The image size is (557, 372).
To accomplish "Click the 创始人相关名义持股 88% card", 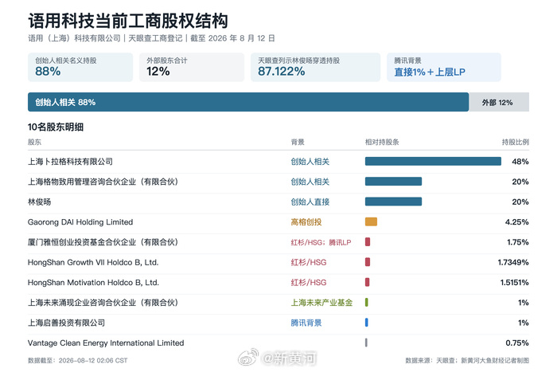I will click(80, 67).
